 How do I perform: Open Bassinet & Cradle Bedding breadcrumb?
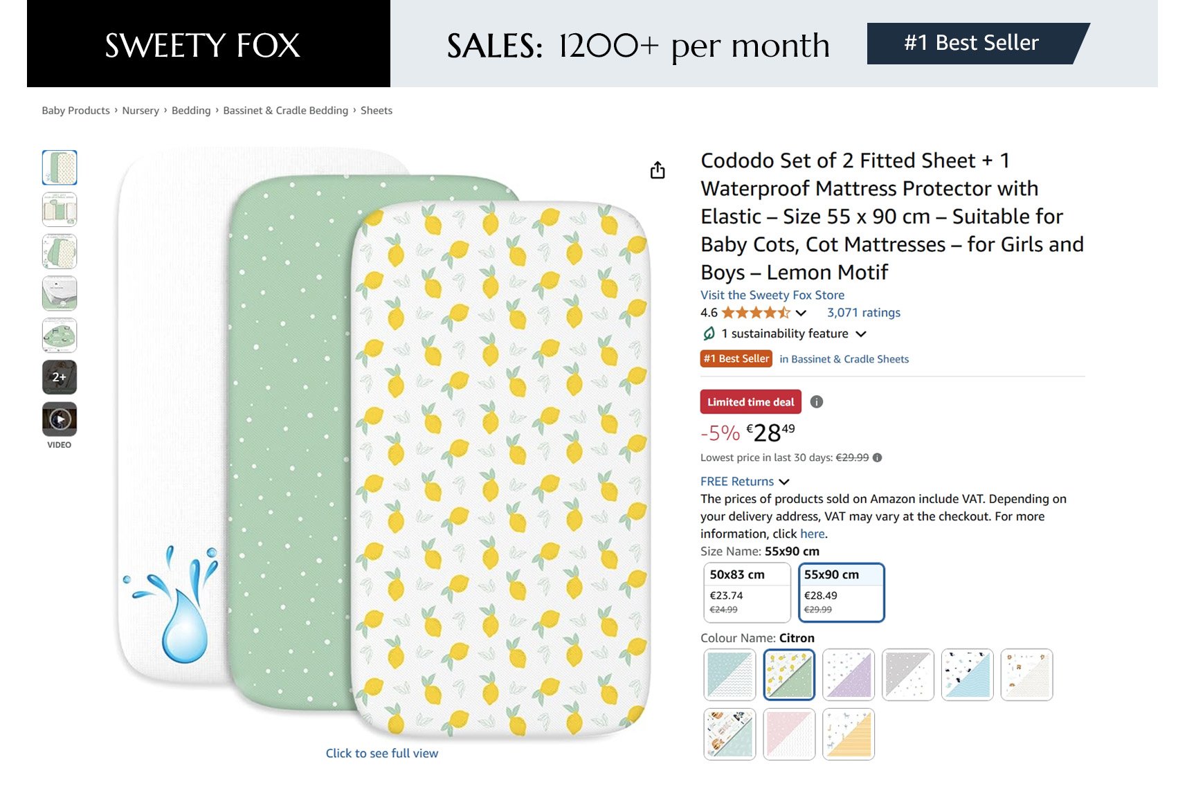285,111
